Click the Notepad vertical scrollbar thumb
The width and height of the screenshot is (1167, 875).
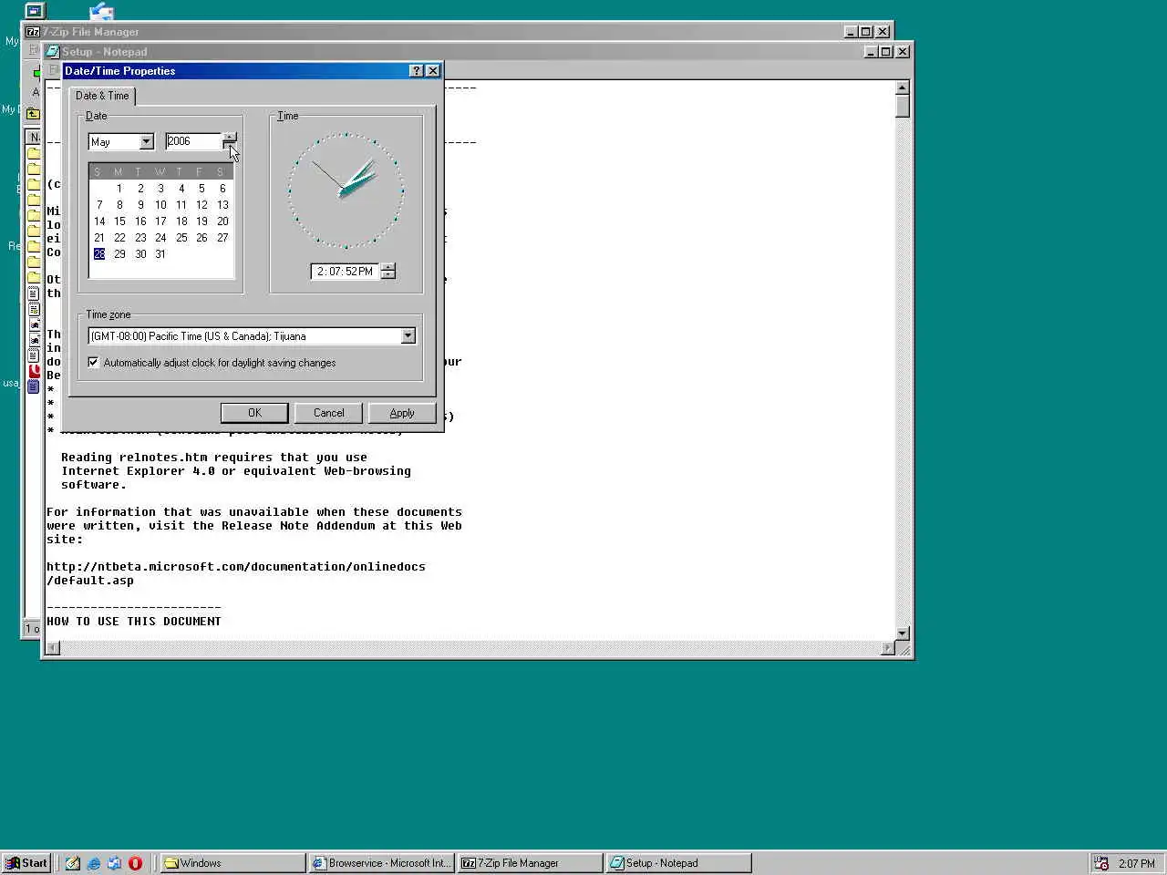tap(903, 107)
